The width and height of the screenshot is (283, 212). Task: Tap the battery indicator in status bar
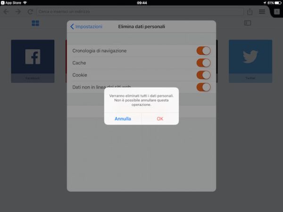(x=276, y=2)
